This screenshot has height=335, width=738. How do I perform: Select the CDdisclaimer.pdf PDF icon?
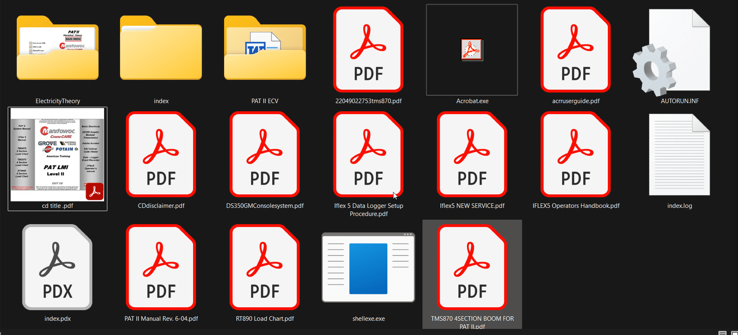161,154
